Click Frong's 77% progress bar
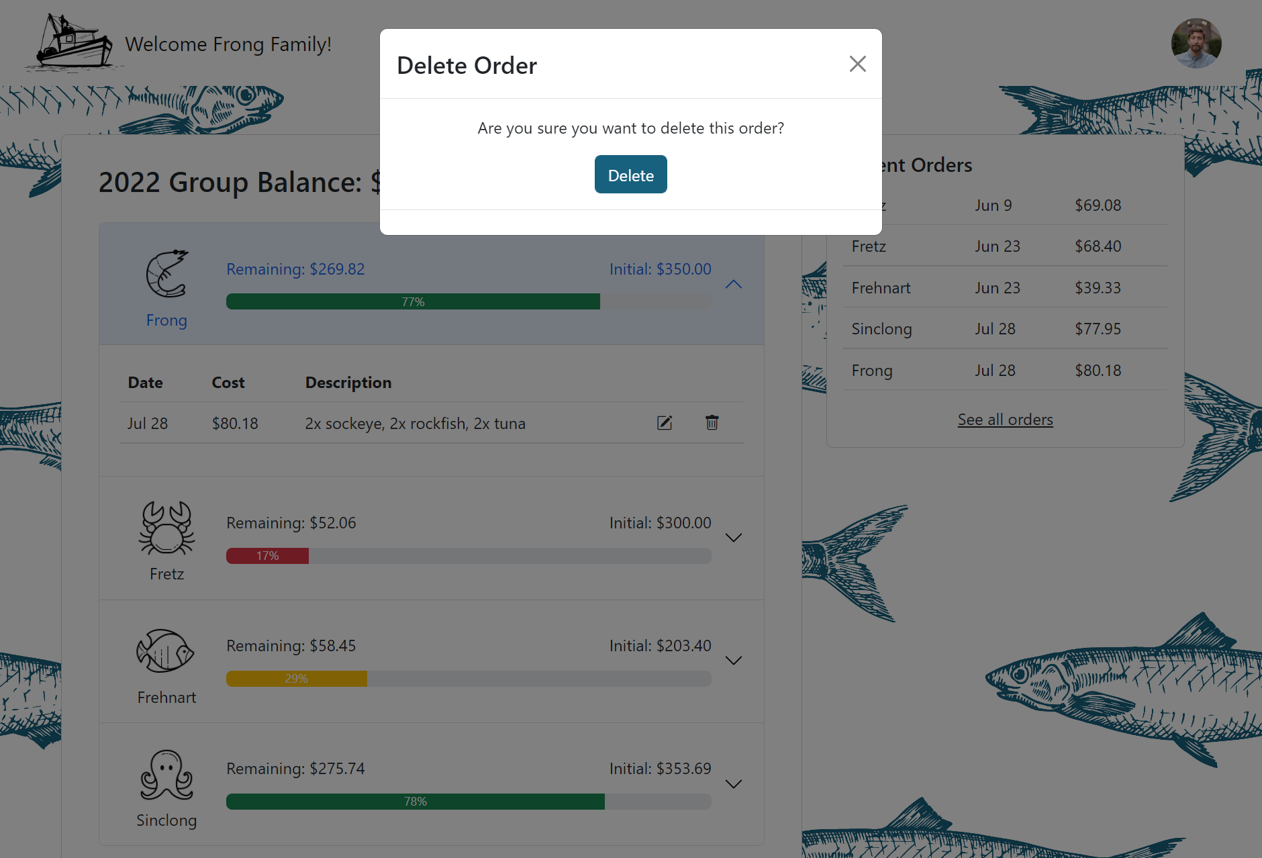 coord(414,301)
